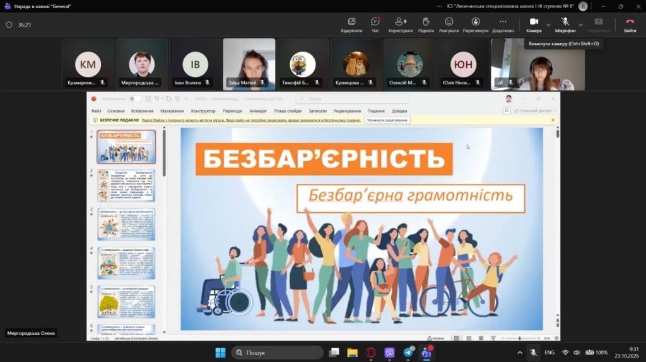Open the shield security icon near the meeting timer
The height and width of the screenshot is (362, 646).
9,25
